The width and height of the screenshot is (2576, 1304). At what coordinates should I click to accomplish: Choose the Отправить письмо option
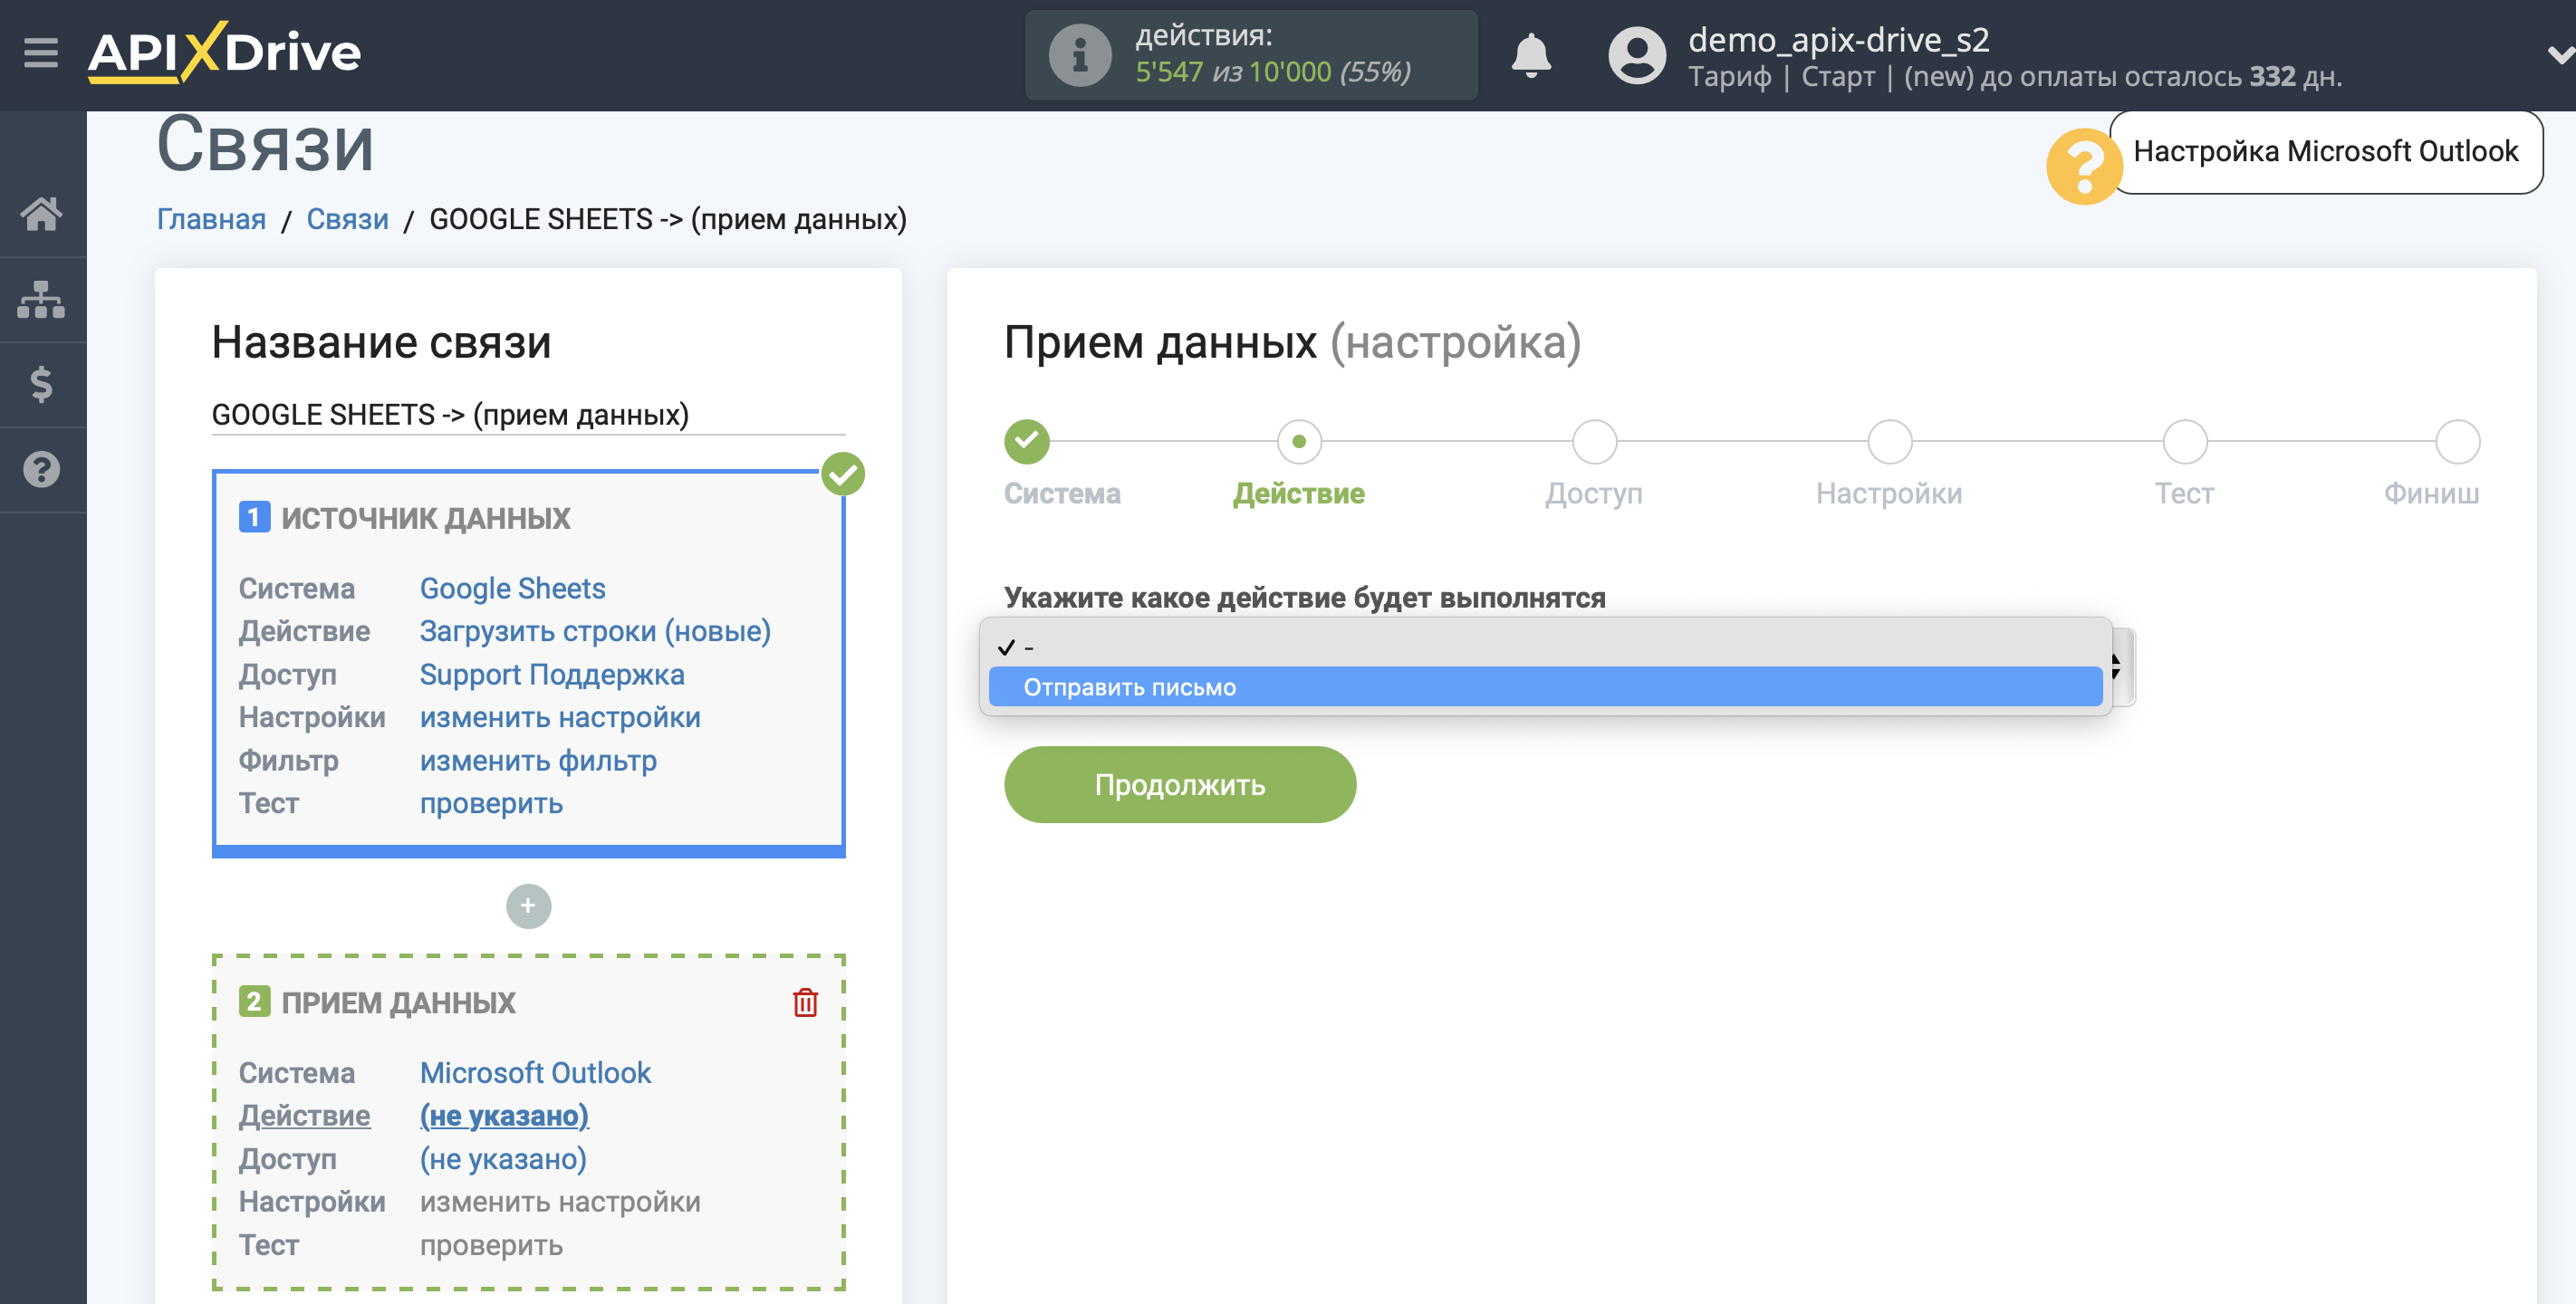click(1544, 687)
